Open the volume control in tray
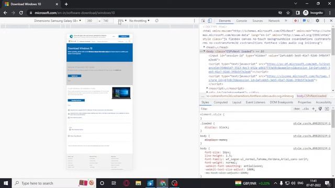This screenshot has width=335, height=188. click(x=293, y=183)
